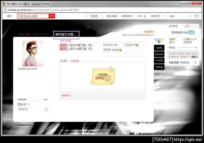This screenshot has width=204, height=143.
Task: Click the 사진첩 badge on the 2탄 post
Action: (63, 45)
